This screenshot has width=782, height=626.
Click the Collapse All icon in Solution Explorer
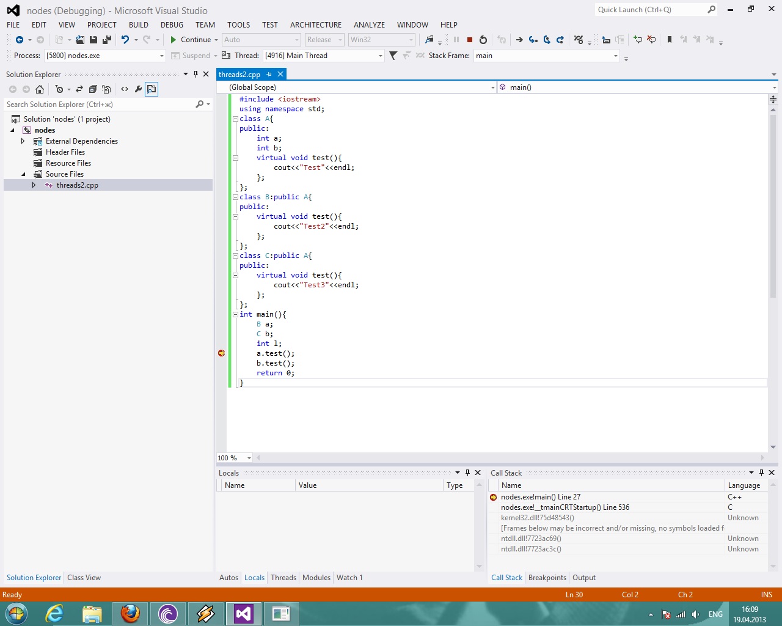93,89
